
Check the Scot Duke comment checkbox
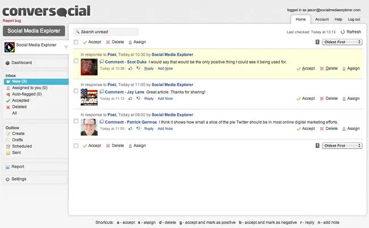(x=76, y=61)
